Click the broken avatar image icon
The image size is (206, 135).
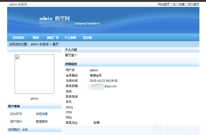18,57
